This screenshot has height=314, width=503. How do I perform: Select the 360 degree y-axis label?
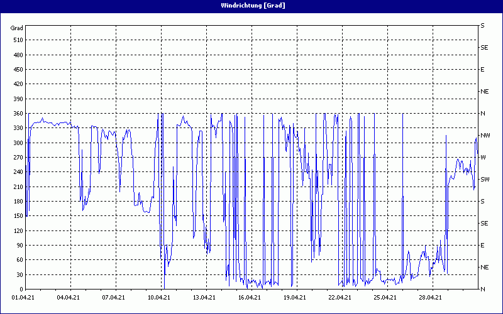pos(18,113)
